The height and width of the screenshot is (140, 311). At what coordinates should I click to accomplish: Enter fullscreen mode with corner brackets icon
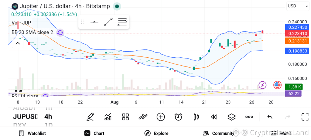305,117
